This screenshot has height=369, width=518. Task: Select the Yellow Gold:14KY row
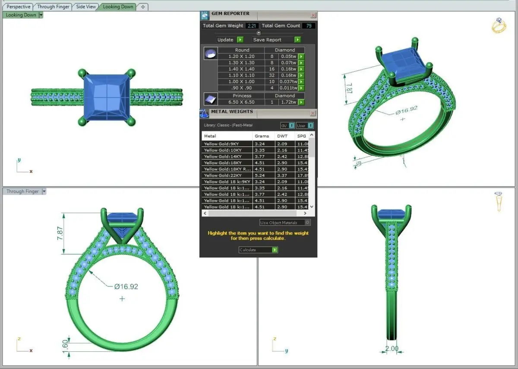pos(256,156)
